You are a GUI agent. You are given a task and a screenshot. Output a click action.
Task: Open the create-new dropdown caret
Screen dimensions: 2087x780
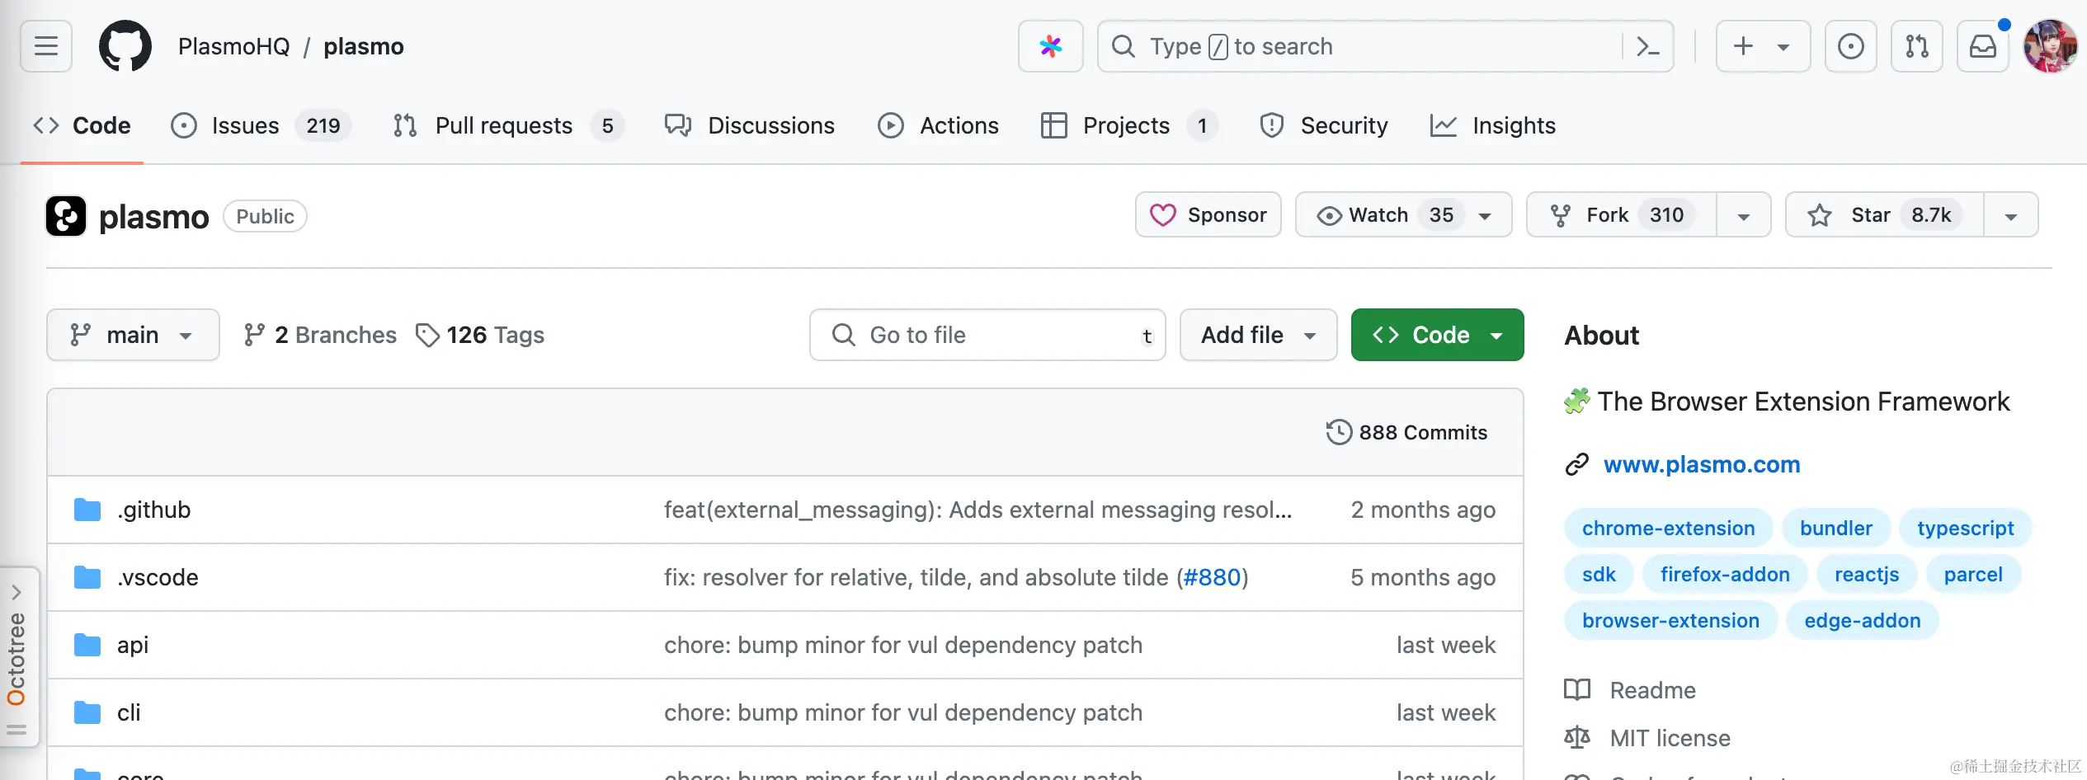point(1783,47)
